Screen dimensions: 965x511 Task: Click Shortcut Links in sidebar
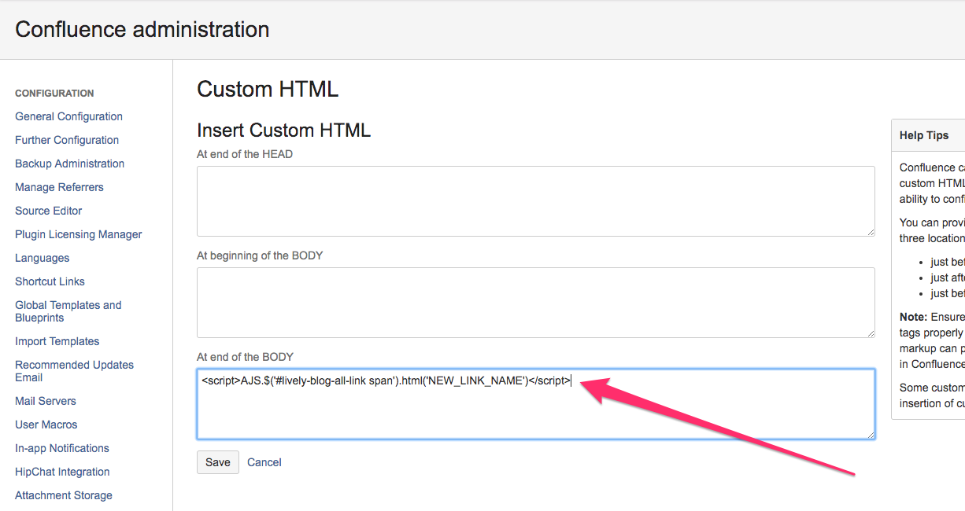(x=50, y=281)
